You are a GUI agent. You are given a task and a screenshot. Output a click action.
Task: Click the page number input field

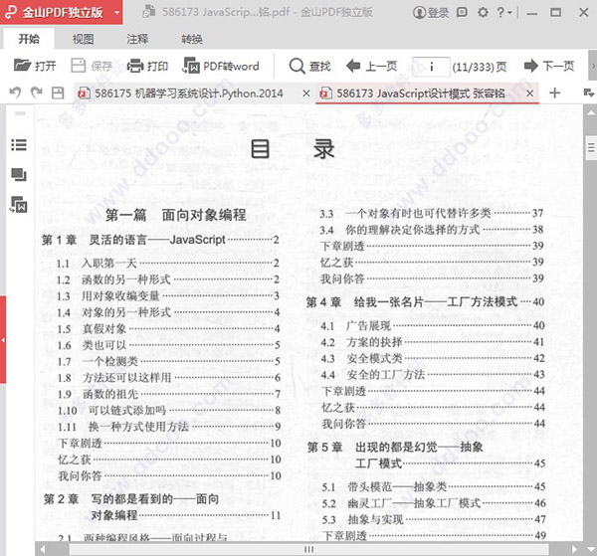tap(431, 67)
